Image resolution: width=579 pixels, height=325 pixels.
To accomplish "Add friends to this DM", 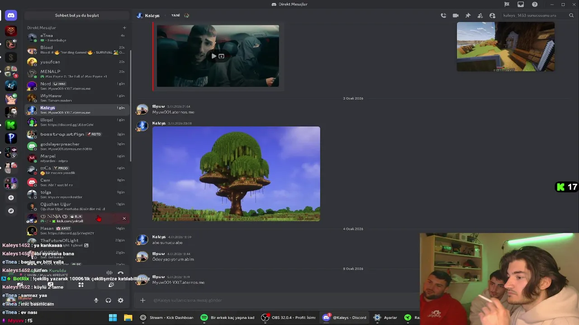I will point(480,15).
